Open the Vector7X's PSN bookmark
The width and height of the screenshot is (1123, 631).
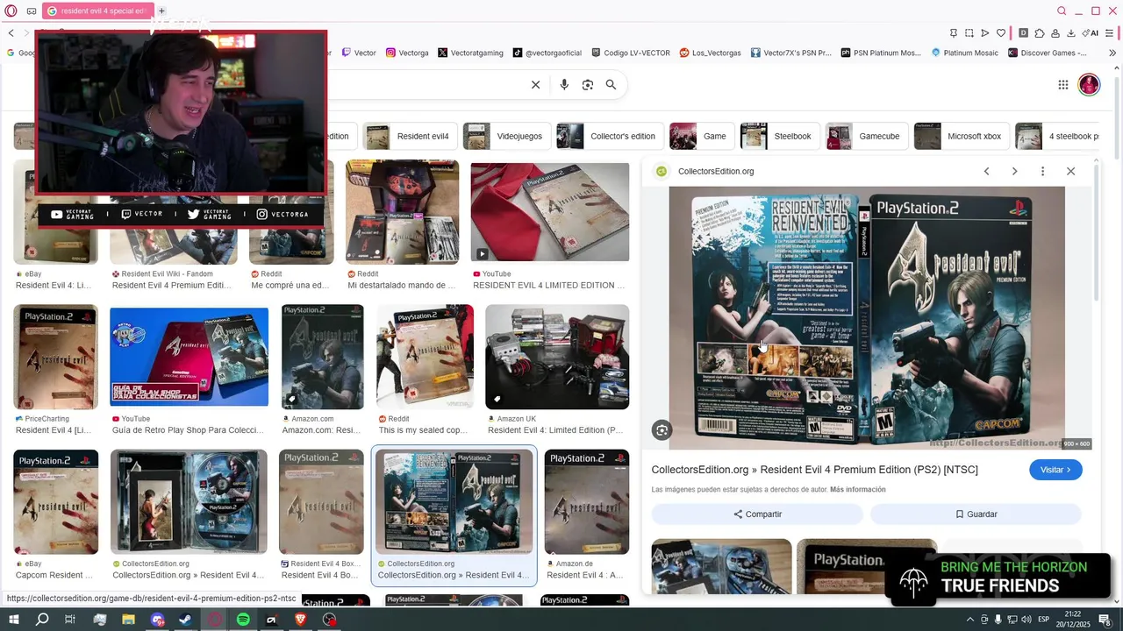pyautogui.click(x=791, y=53)
